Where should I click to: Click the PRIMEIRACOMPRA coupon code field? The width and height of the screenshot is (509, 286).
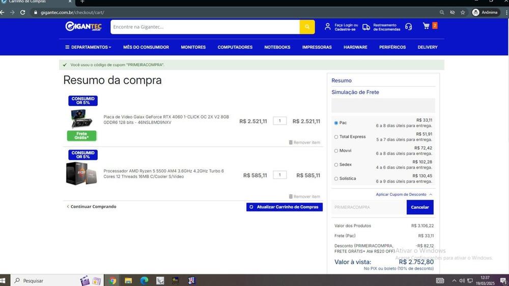369,207
